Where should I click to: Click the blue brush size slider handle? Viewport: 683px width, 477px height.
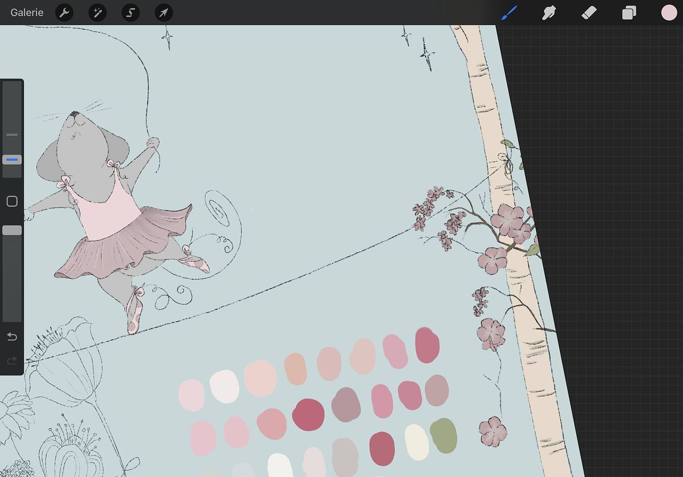click(12, 160)
